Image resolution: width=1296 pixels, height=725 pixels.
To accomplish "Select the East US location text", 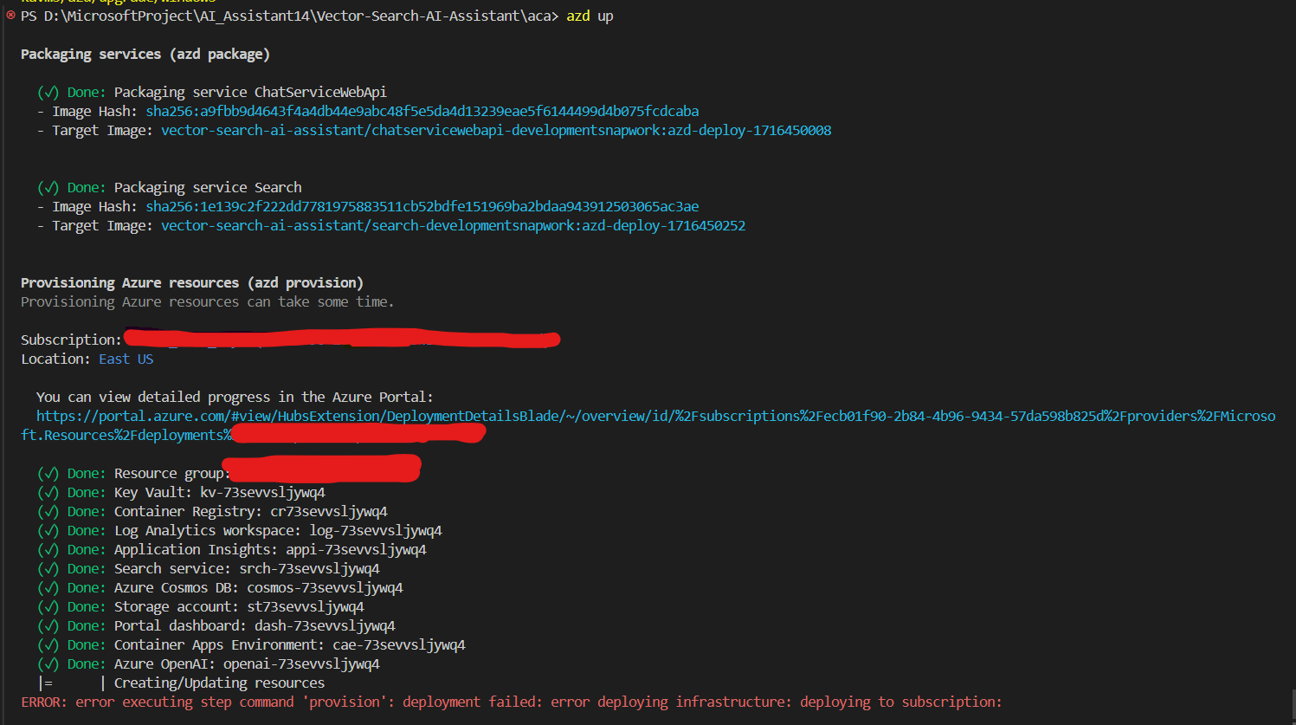I will click(126, 358).
